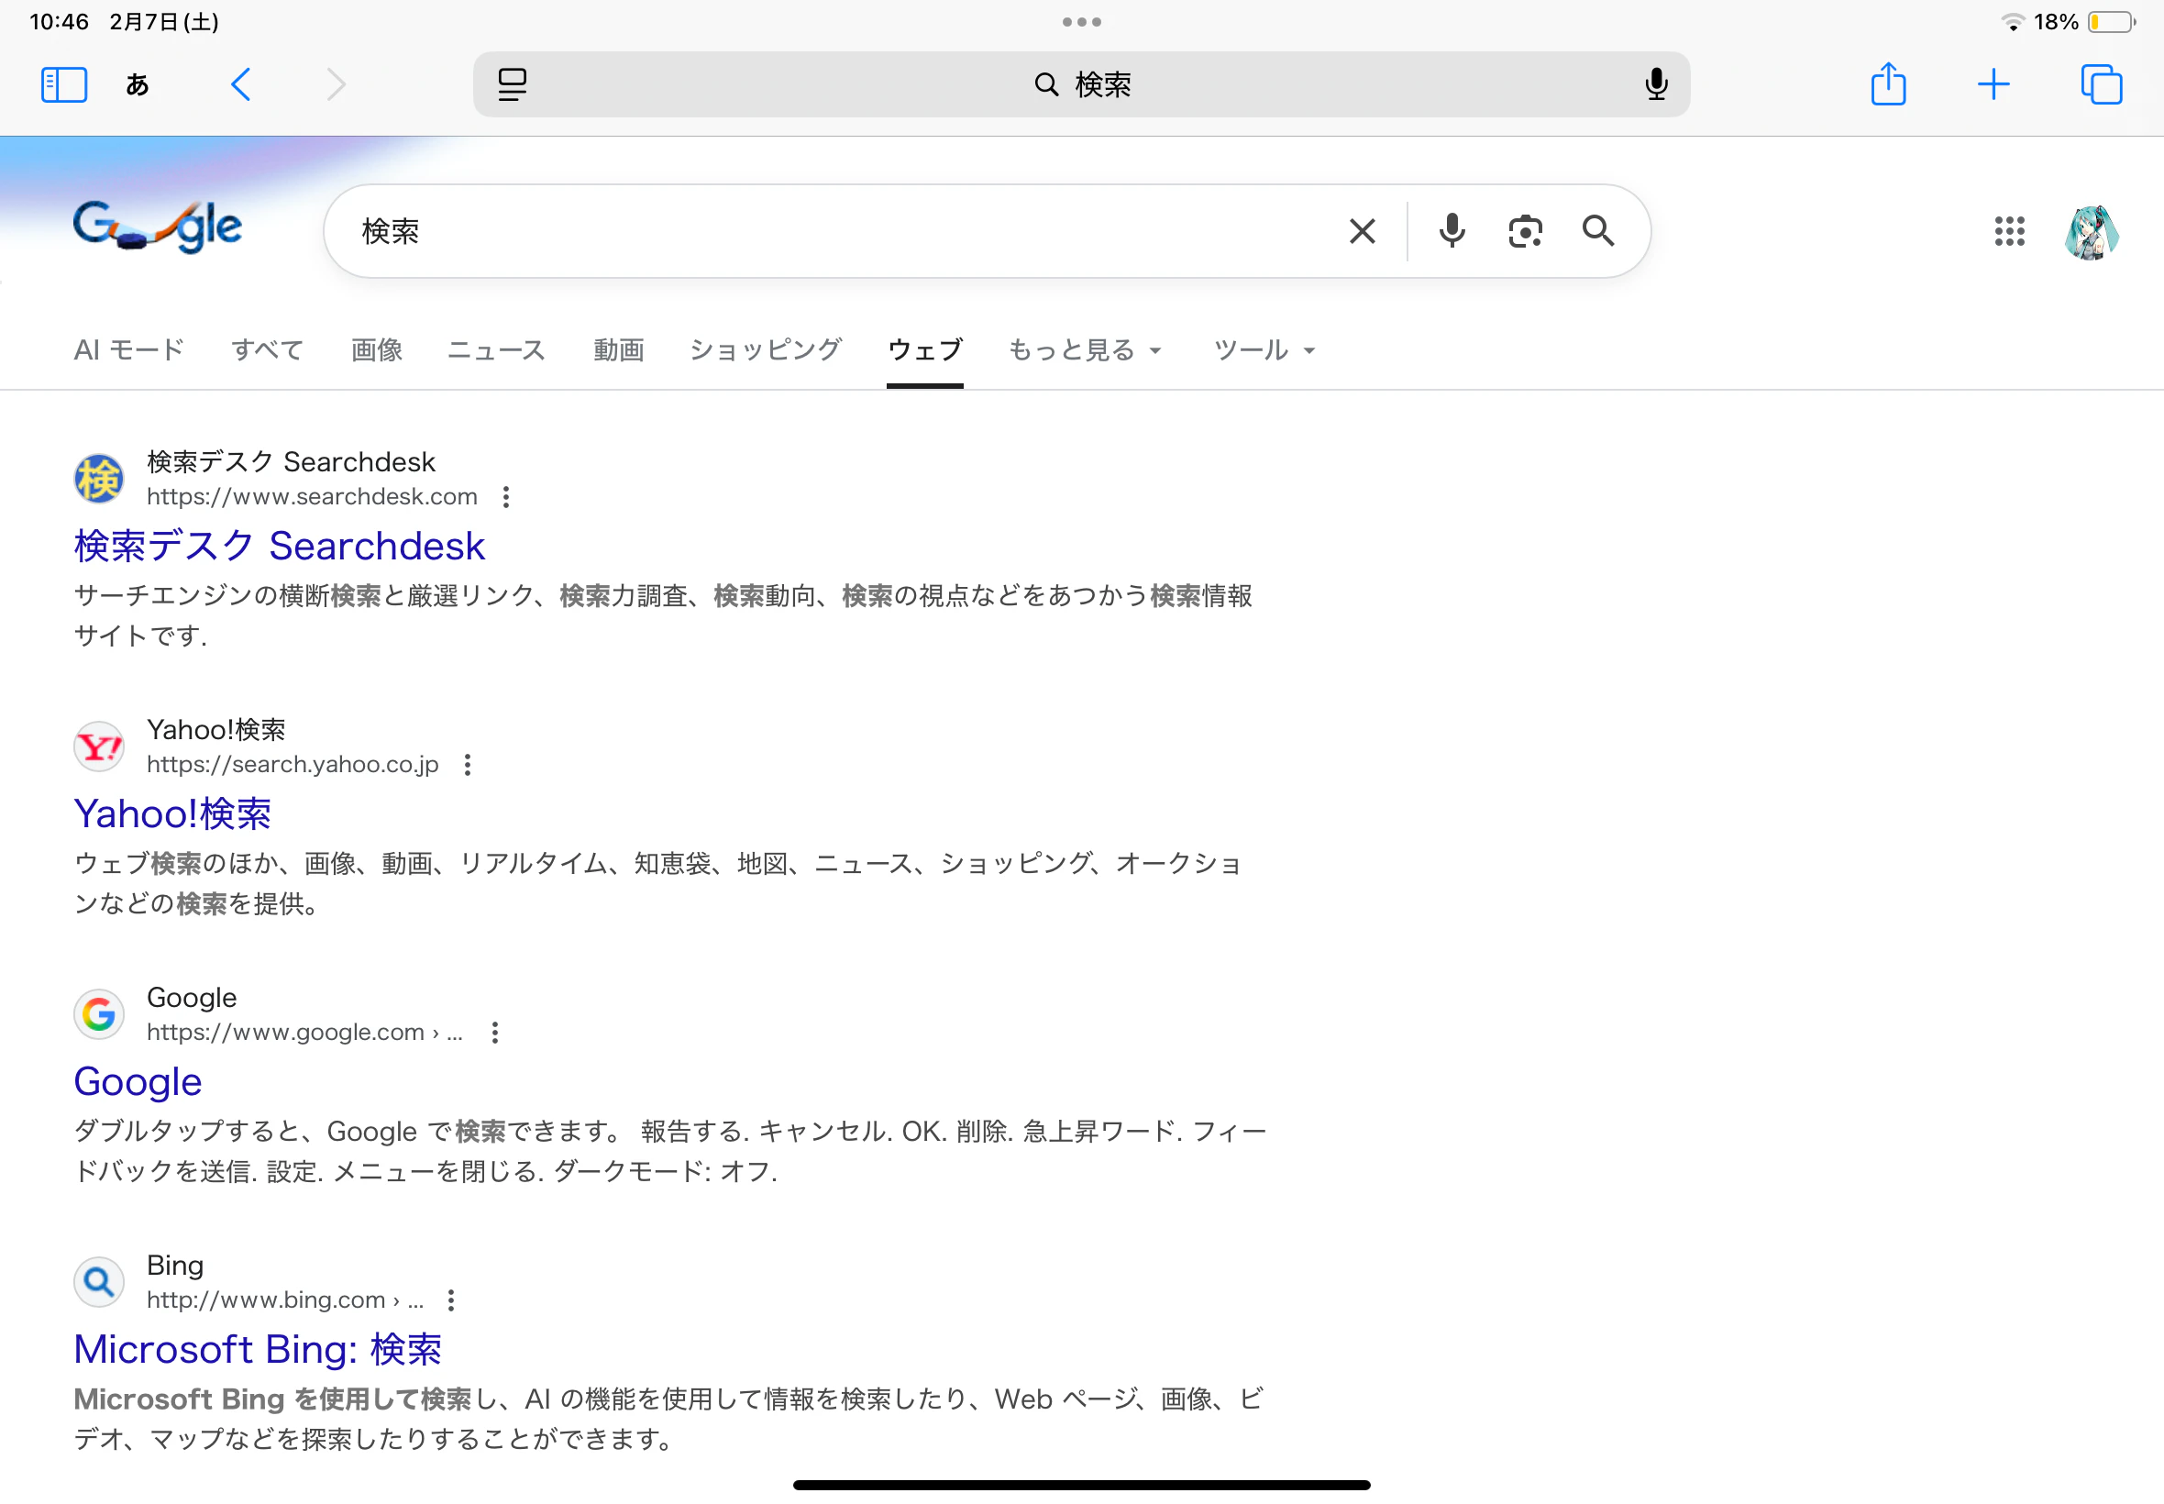Switch to the ニュース tab

[496, 349]
